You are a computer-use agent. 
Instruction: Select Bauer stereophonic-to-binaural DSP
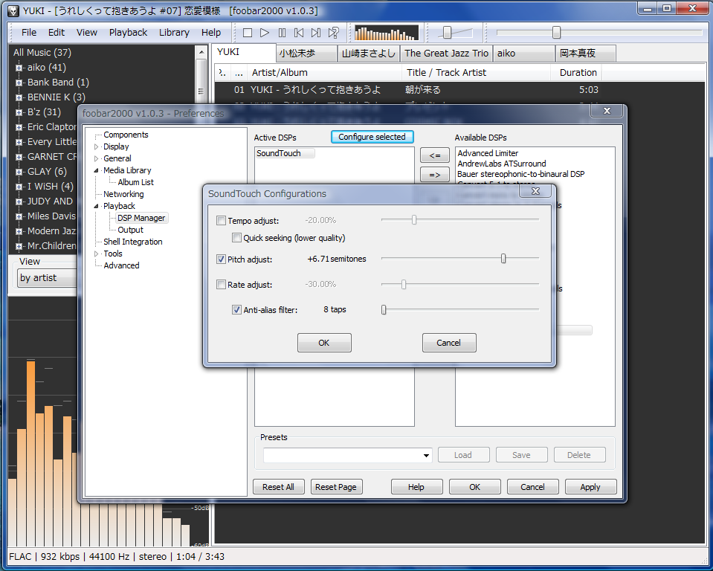tap(521, 174)
